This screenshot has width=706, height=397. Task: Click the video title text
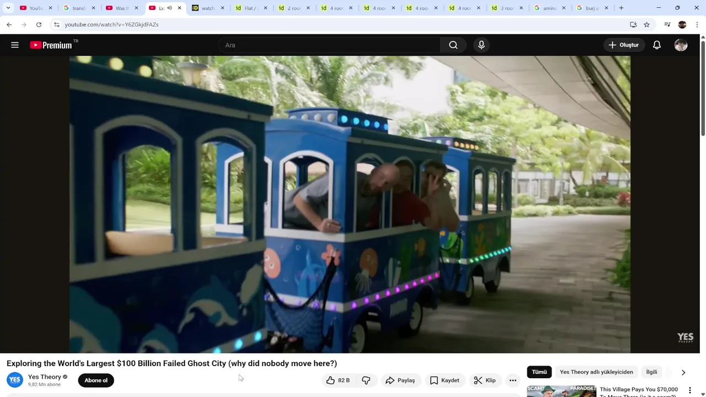coord(172,363)
